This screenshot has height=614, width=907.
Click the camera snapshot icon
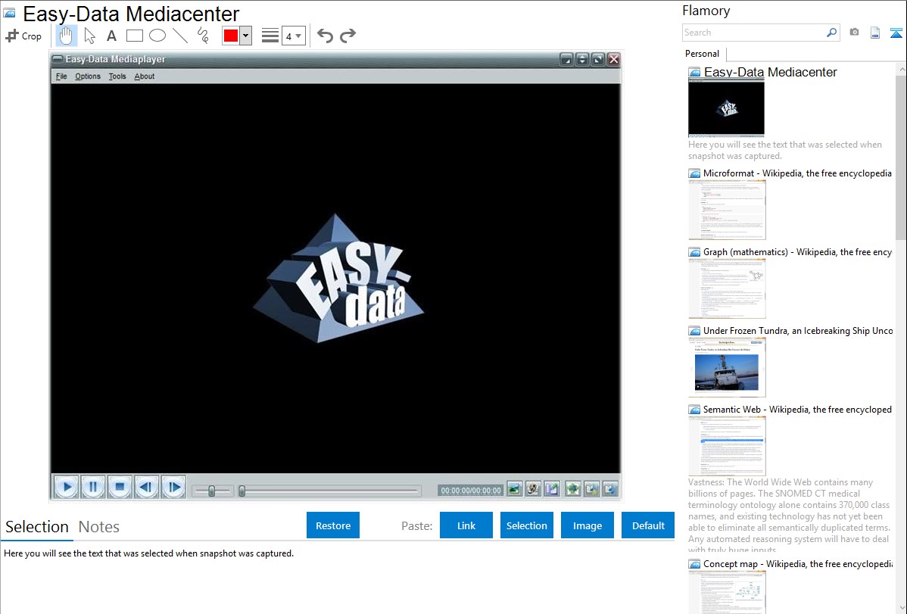tap(854, 33)
